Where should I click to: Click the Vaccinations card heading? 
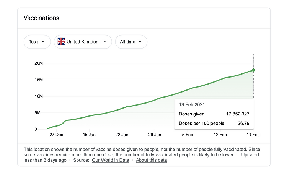click(41, 18)
